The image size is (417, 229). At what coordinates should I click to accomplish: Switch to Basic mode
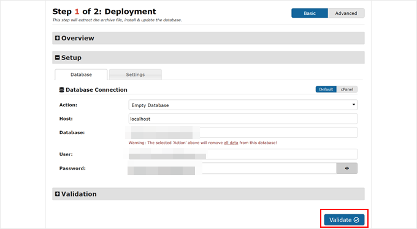pos(310,13)
